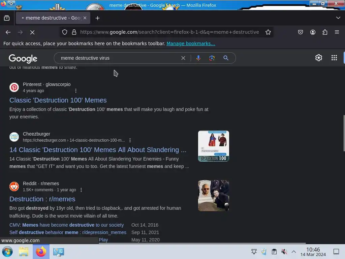Open Manage bookmarks link
The height and width of the screenshot is (259, 345).
(191, 44)
